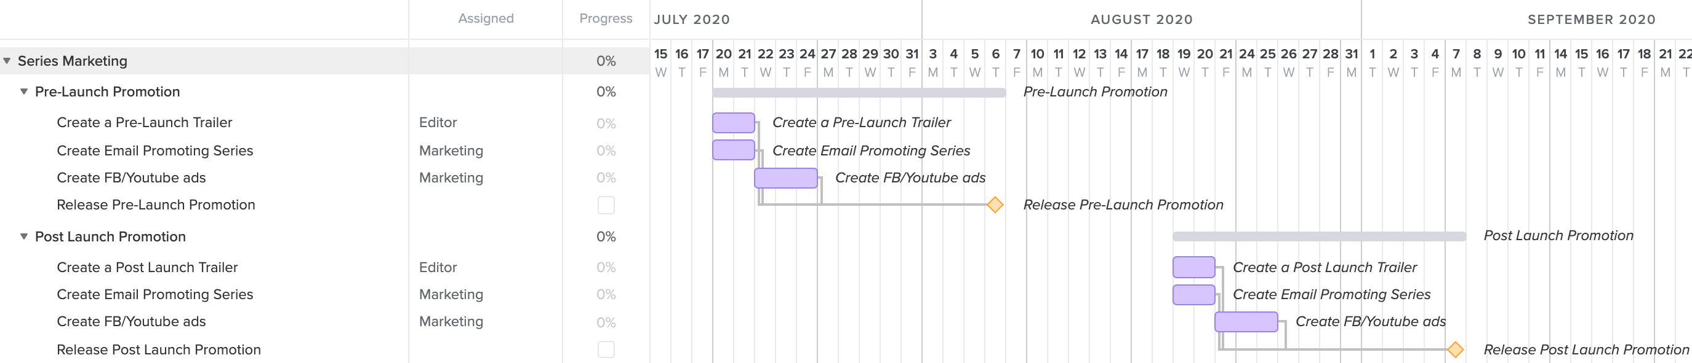The image size is (1692, 363).
Task: Select the Release Pre-Launch Promotion milestone diamond
Action: coord(994,205)
